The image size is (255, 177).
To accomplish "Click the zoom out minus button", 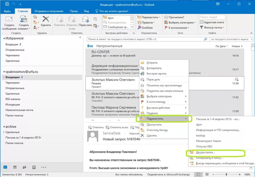I will [x=213, y=174].
